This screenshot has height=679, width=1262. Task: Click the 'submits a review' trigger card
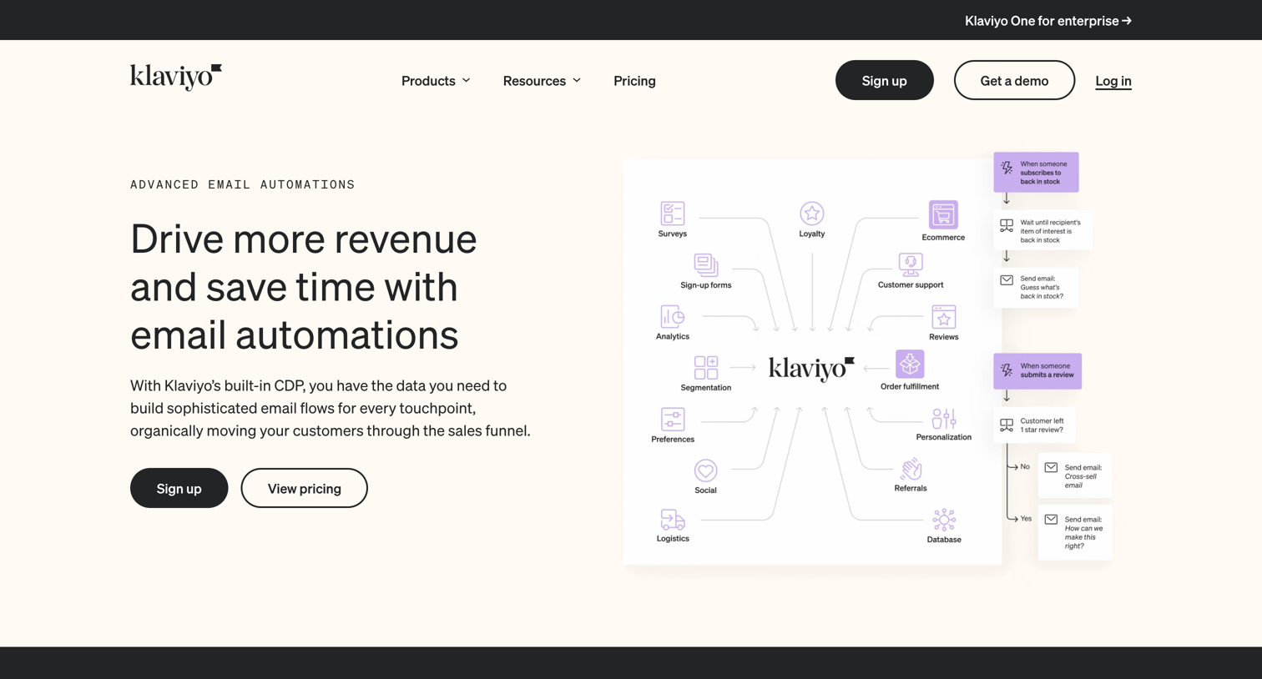click(x=1037, y=371)
